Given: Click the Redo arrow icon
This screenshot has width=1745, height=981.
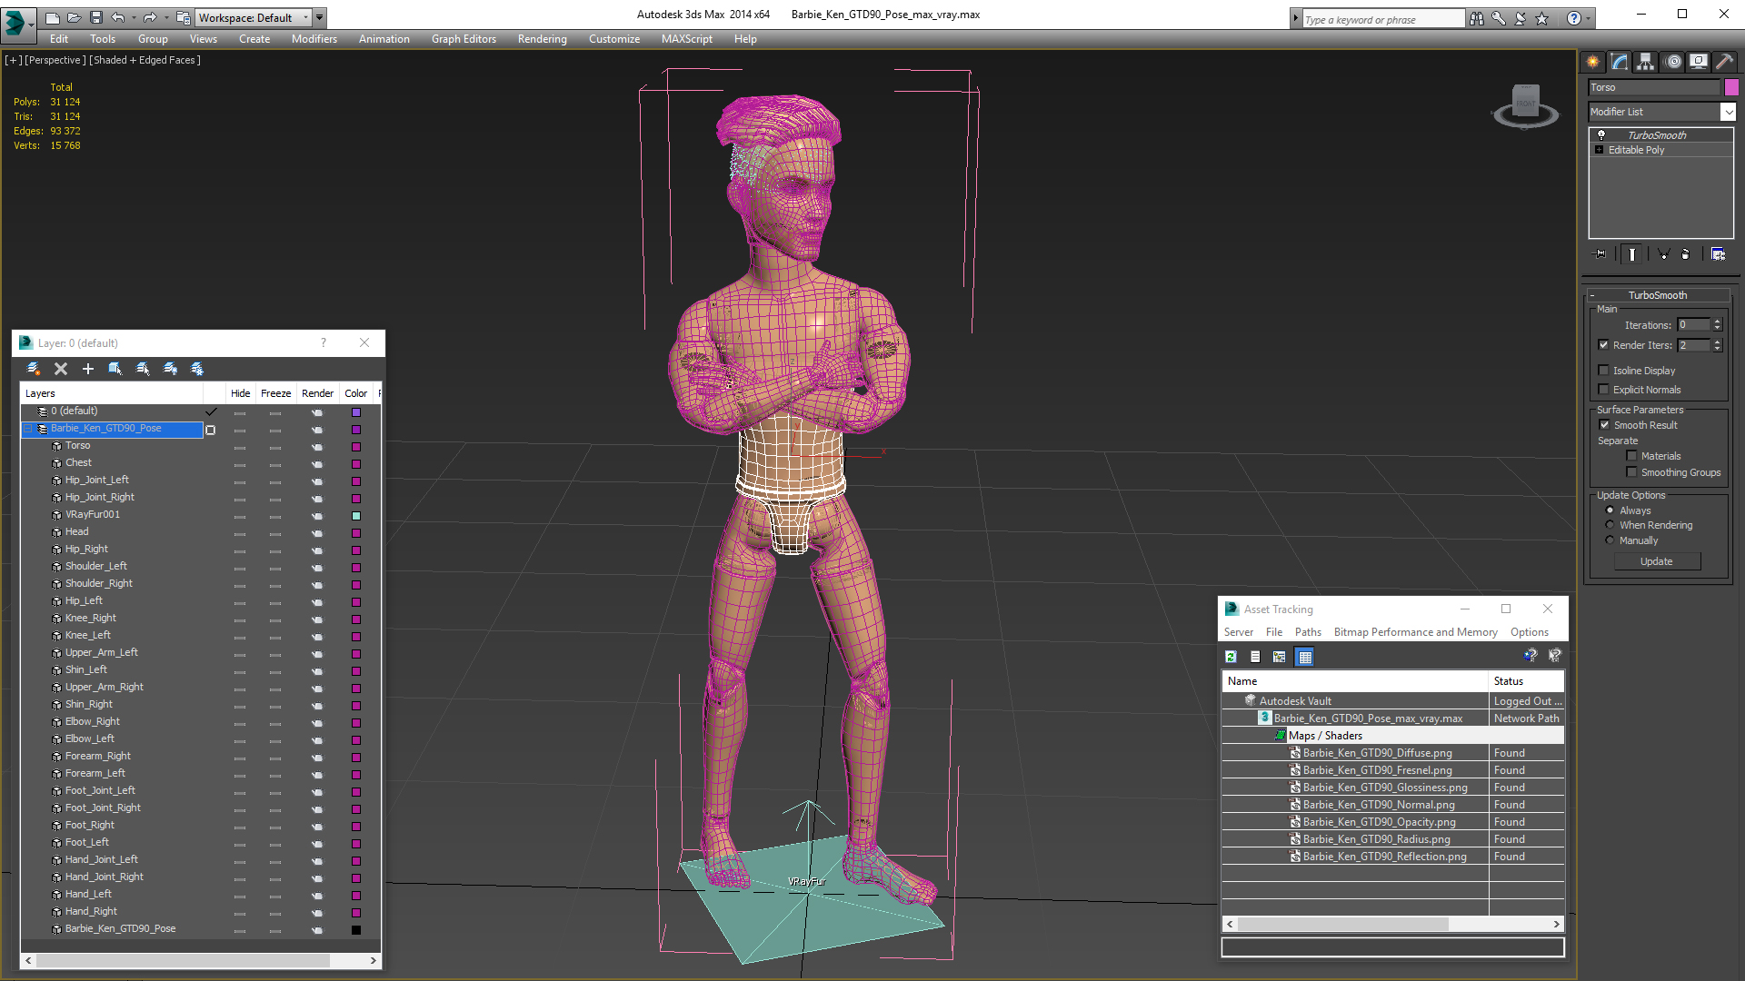Looking at the screenshot, I should click(150, 17).
